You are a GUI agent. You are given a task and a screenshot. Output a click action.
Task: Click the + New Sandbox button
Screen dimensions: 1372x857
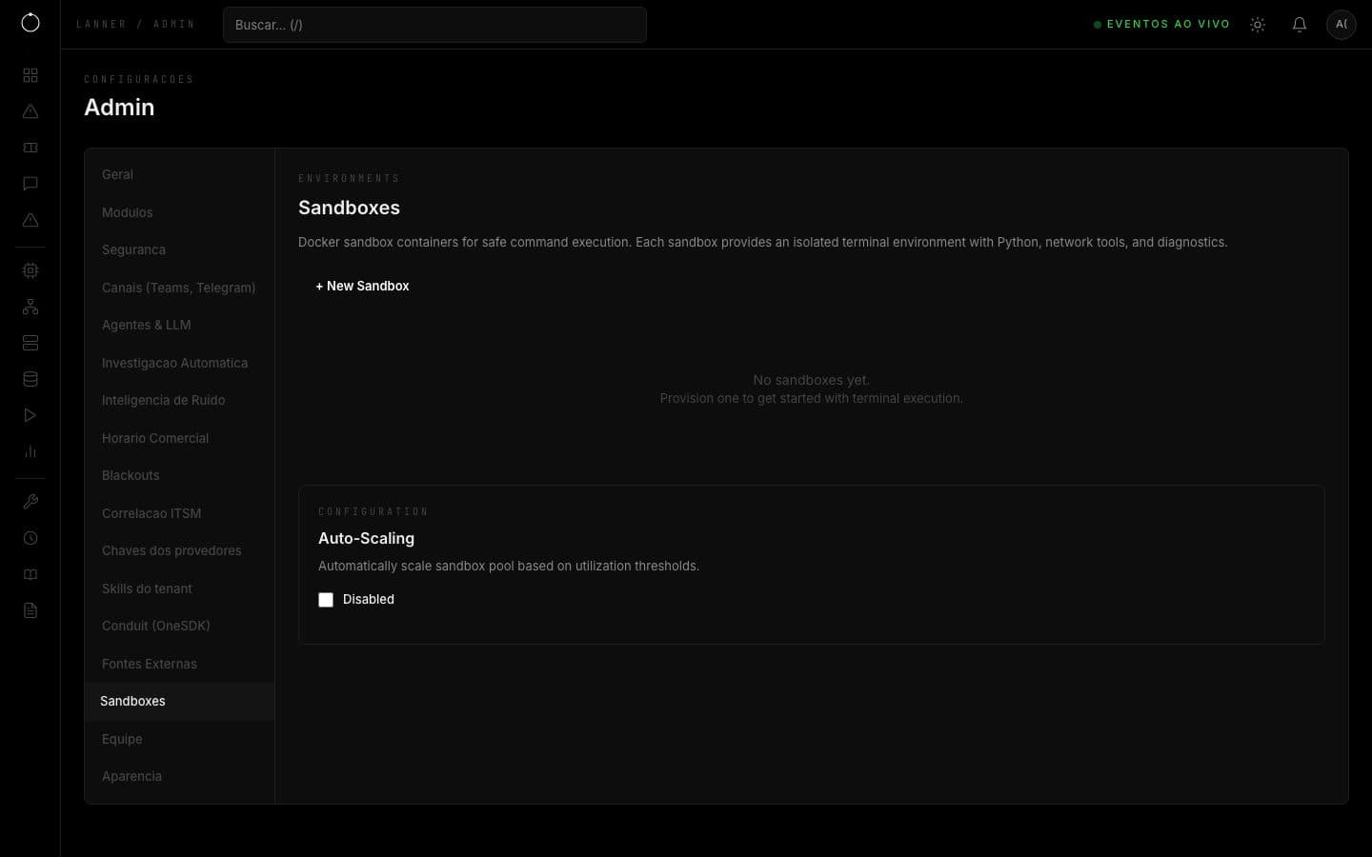tap(362, 286)
